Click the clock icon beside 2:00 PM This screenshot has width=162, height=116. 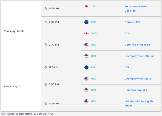tap(46, 22)
